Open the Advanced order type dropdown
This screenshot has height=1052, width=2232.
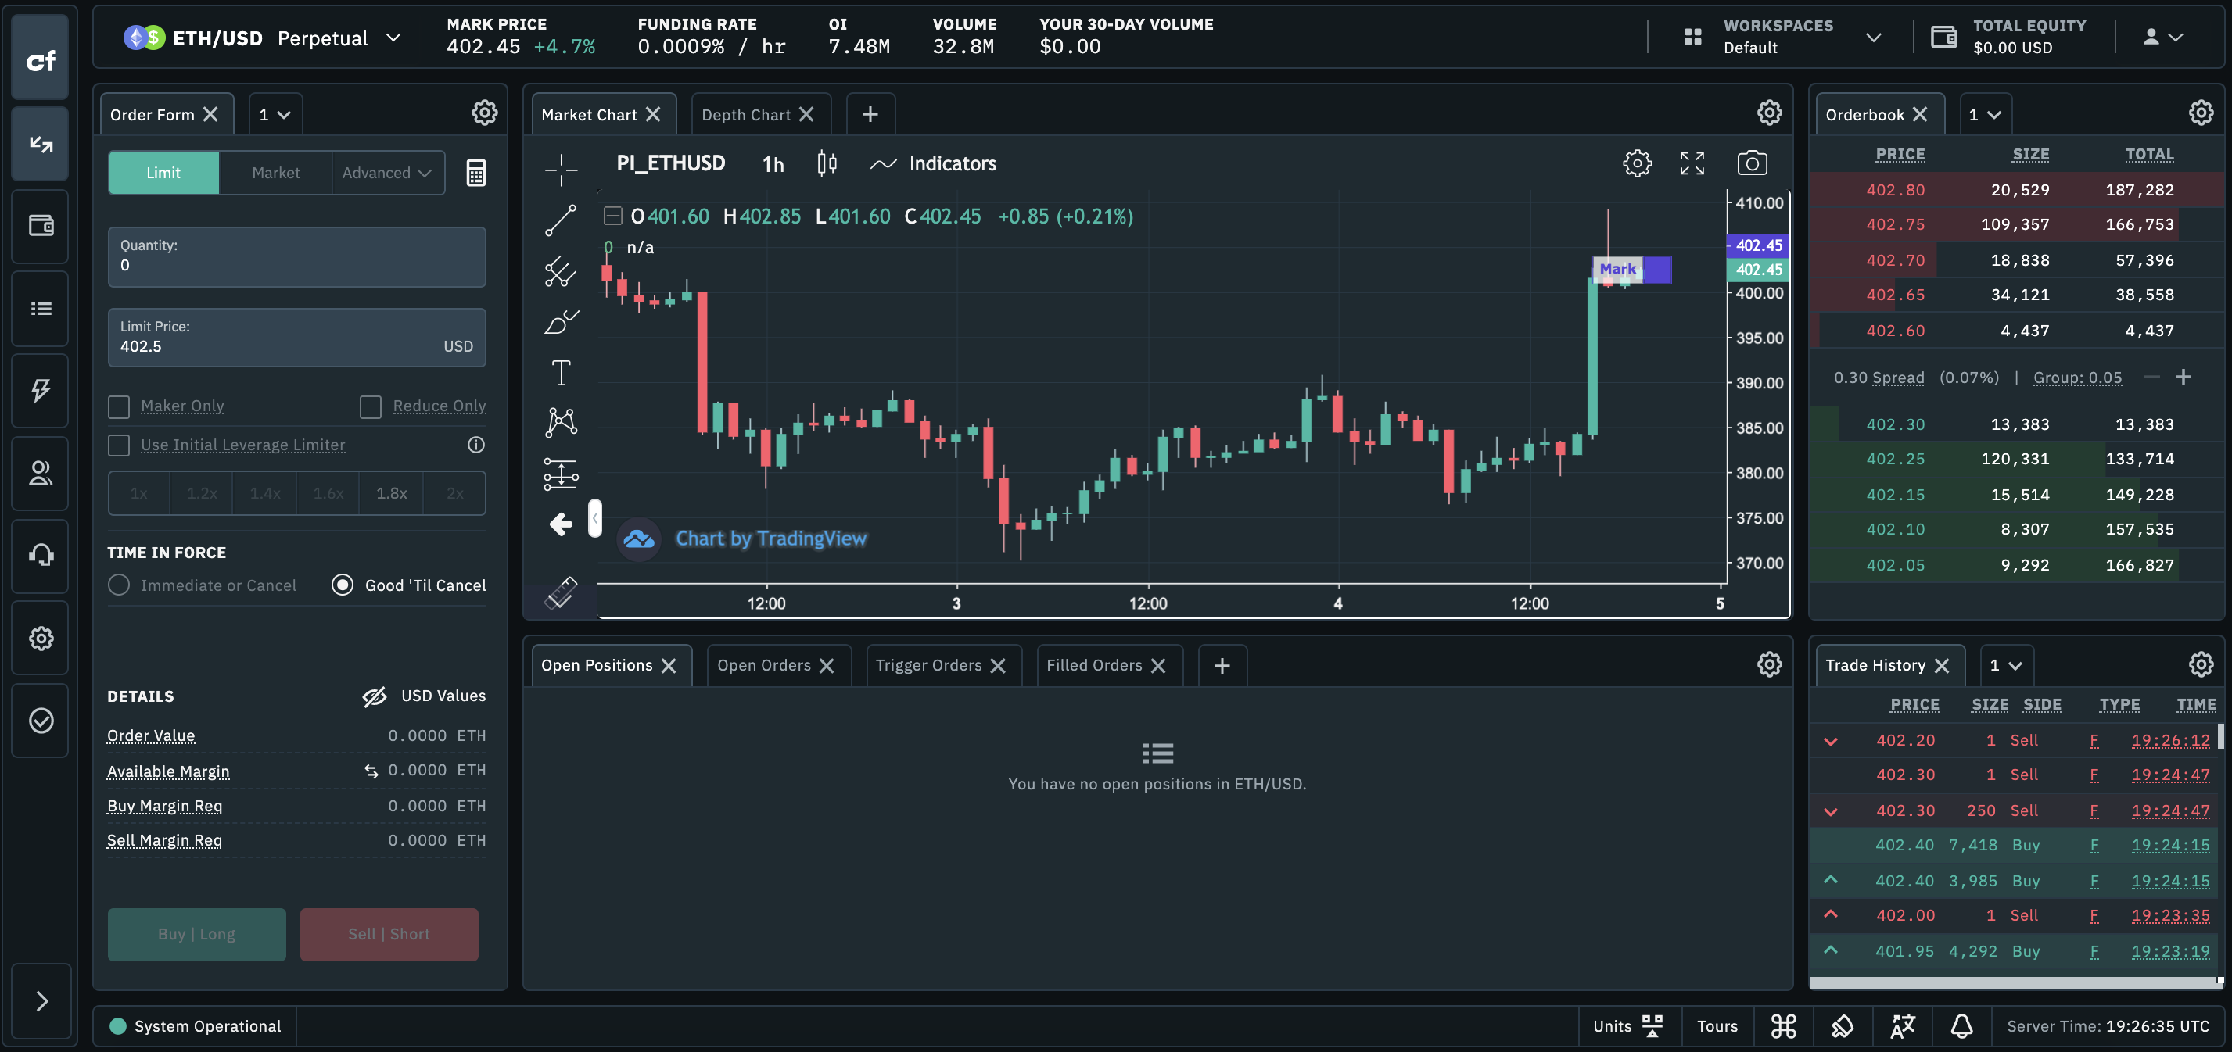[x=386, y=172]
